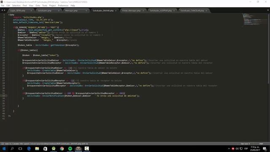Click the code minimap preview

click(254, 20)
